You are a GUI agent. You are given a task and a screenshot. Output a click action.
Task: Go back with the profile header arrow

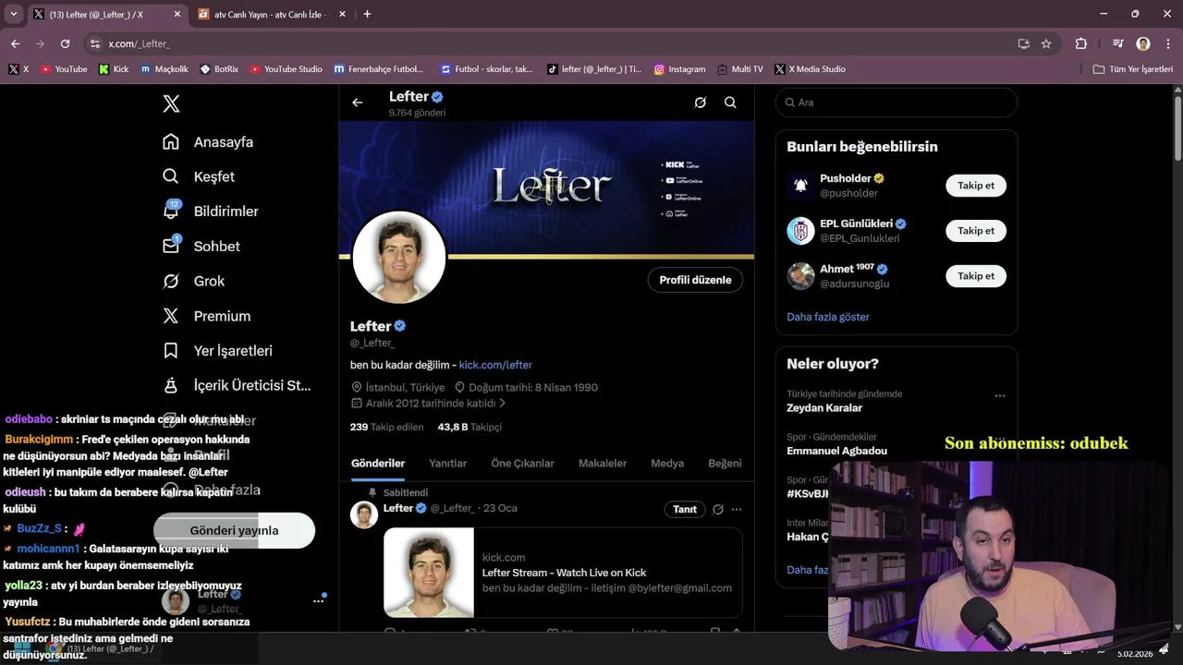click(358, 103)
